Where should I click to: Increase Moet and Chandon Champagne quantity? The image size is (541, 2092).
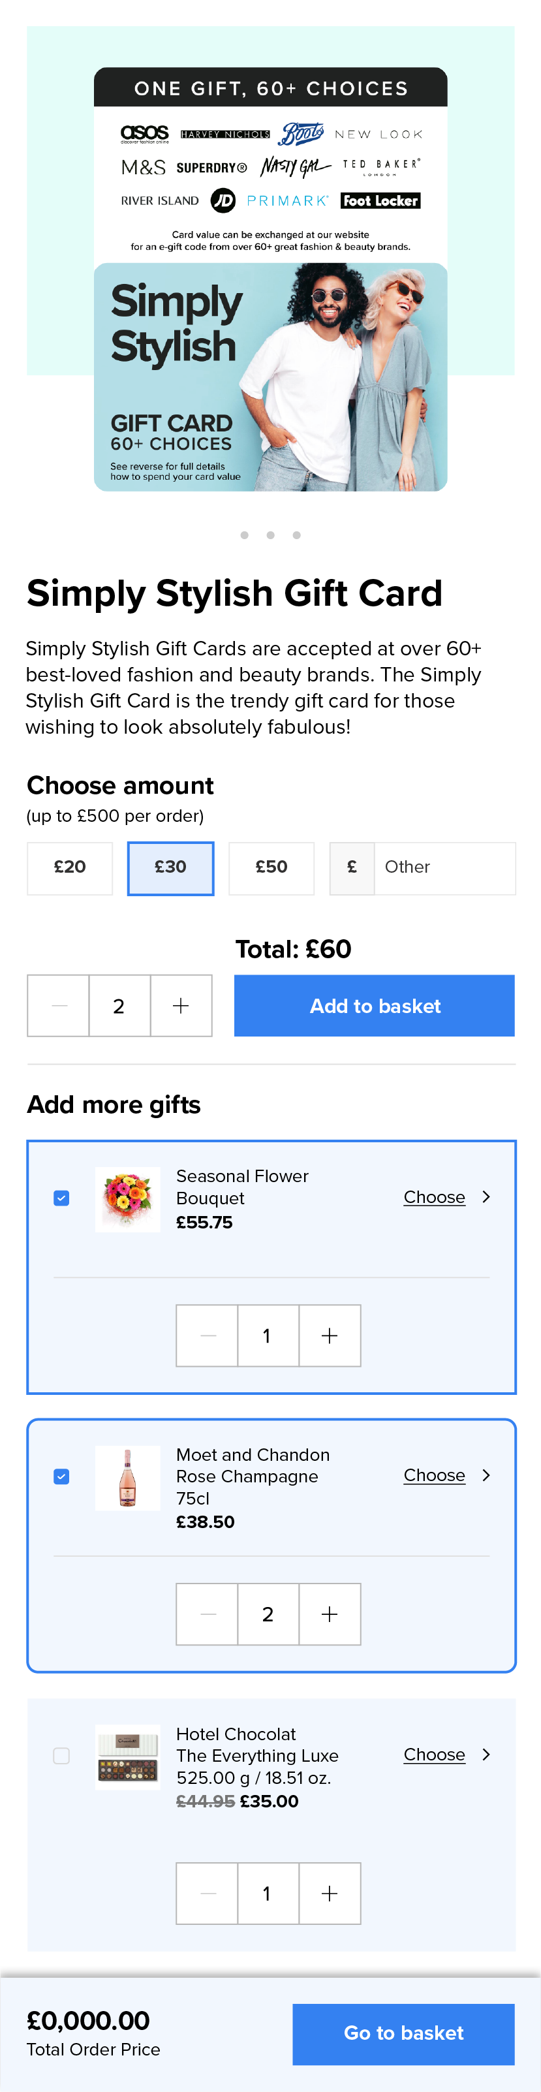[x=330, y=1614]
